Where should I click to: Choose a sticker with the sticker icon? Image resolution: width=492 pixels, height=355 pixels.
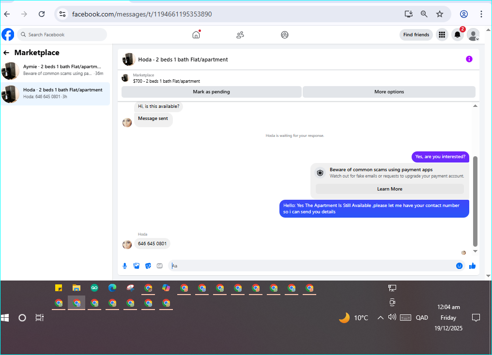[148, 266]
